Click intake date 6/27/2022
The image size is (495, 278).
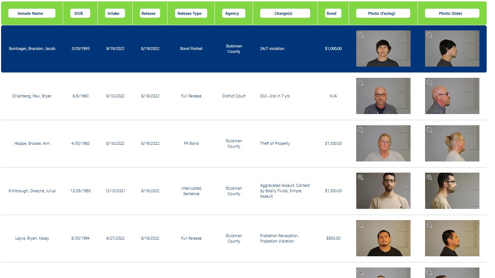click(115, 238)
